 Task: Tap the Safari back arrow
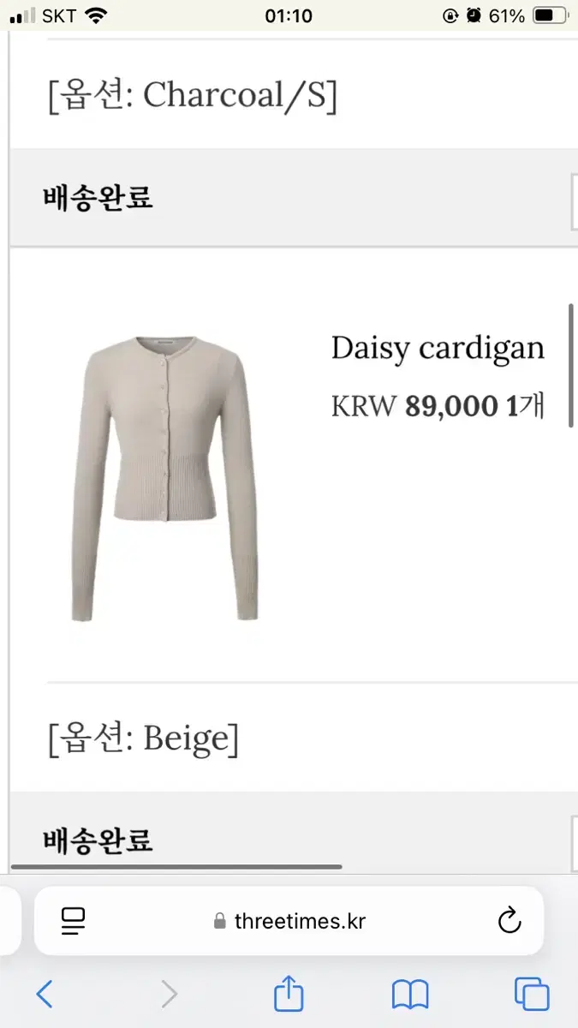pyautogui.click(x=45, y=994)
